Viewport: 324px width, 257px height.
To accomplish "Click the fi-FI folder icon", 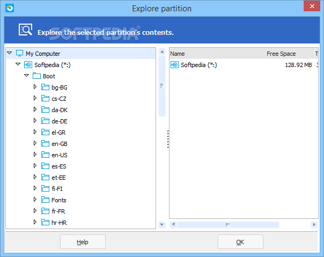I will click(x=45, y=188).
